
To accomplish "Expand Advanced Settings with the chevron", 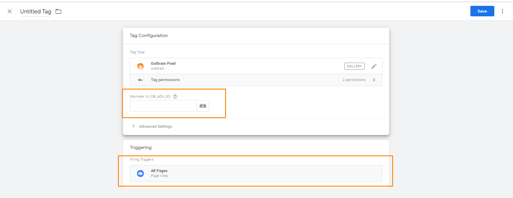I will [133, 126].
